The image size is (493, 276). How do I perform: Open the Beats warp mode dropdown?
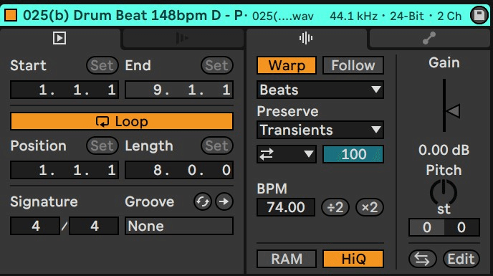320,90
